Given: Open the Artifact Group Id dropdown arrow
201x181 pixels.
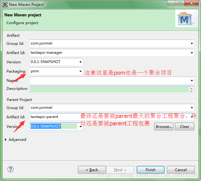Looking at the screenshot, I should pos(192,43).
